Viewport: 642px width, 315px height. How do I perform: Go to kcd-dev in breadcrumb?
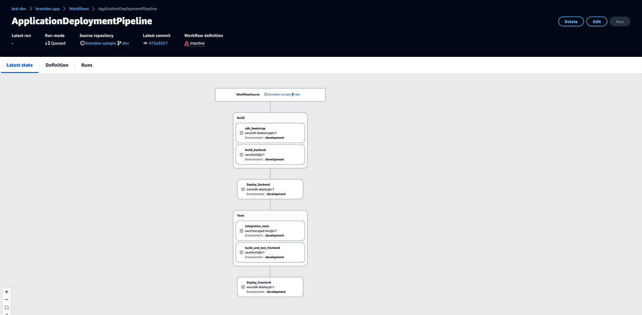[x=19, y=9]
